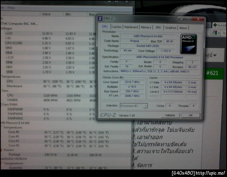
Task: Click the CPU-Z title bar logo icon
Action: point(100,18)
